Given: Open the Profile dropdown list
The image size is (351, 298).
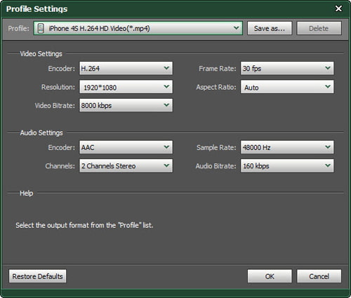Looking at the screenshot, I should 138,28.
